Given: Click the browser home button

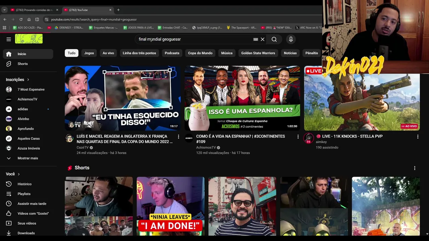Looking at the screenshot, I should click(29, 19).
